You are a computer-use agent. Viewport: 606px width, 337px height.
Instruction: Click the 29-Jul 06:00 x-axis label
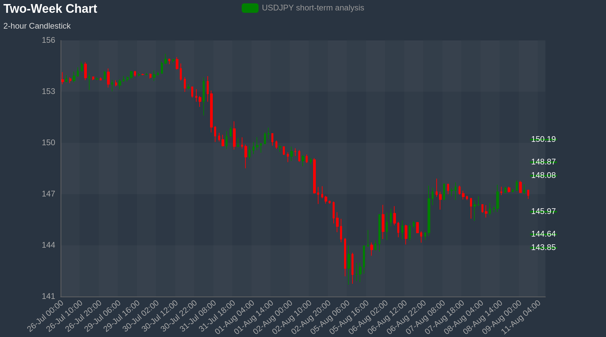103,316
